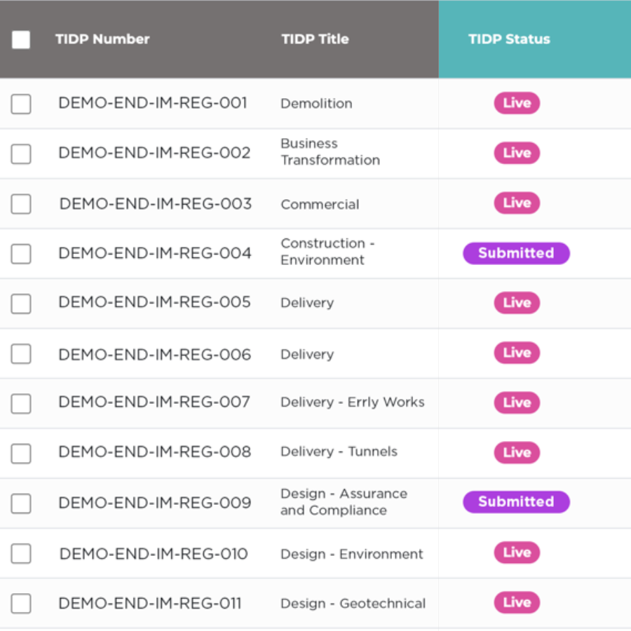Open the Business Transformation title
This screenshot has width=631, height=631.
330,152
